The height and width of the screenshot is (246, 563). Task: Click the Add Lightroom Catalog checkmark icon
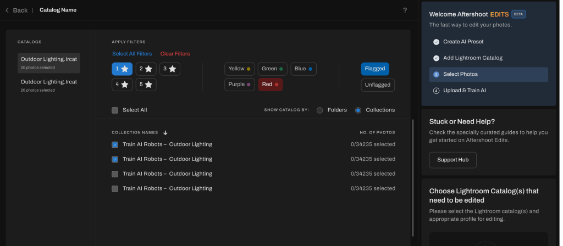pyautogui.click(x=436, y=58)
